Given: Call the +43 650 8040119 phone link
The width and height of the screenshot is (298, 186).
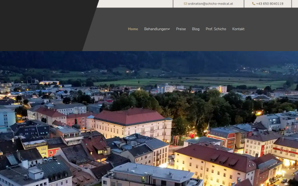Looking at the screenshot, I should [x=270, y=3].
